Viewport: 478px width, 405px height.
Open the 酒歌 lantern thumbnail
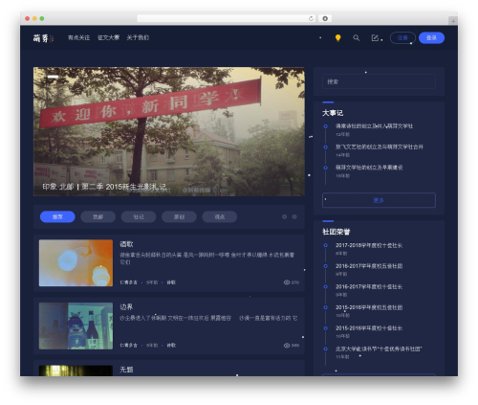(x=76, y=263)
